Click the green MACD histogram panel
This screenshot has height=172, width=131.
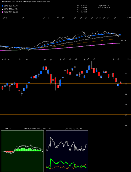tap(22, 151)
